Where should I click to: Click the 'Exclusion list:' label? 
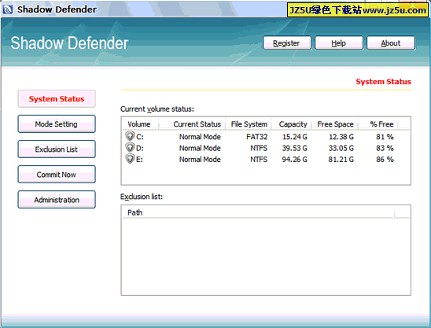142,197
